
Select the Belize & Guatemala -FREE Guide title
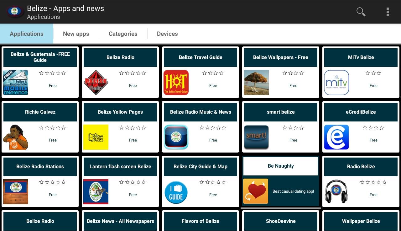[x=40, y=57]
